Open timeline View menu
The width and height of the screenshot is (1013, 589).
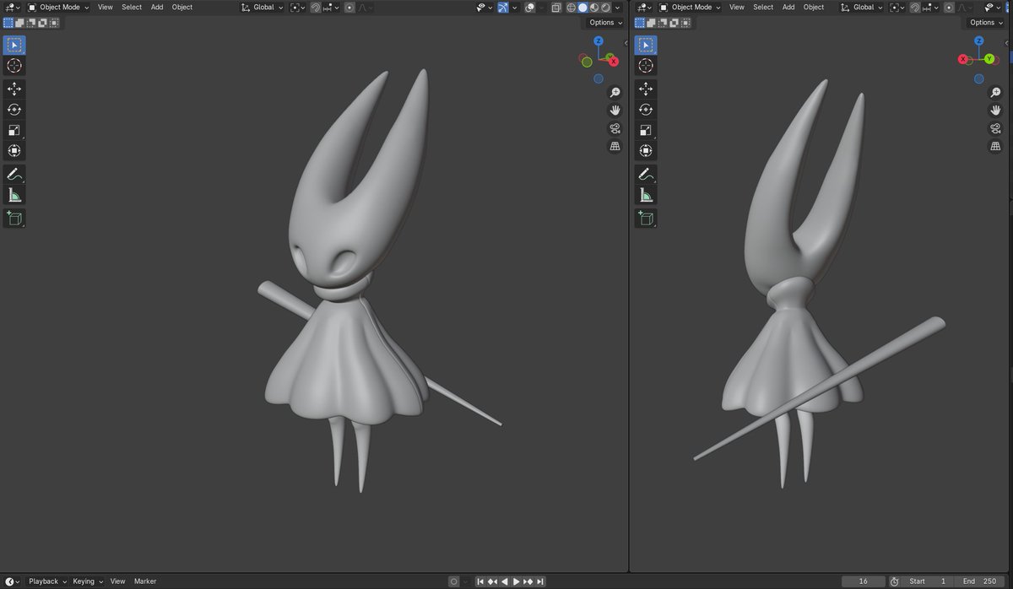point(117,581)
